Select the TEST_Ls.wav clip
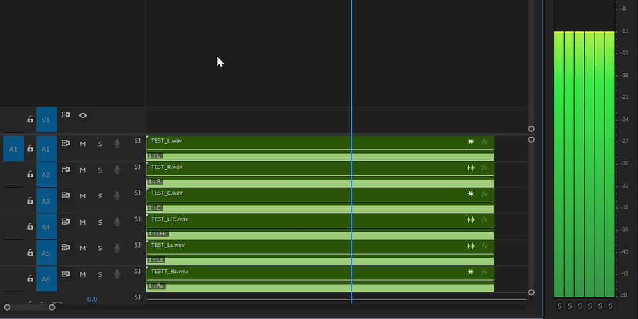638x319 pixels. pos(320,253)
